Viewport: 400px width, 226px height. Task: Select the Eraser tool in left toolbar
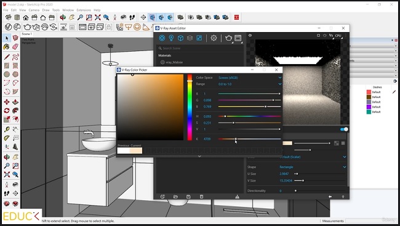click(x=15, y=47)
